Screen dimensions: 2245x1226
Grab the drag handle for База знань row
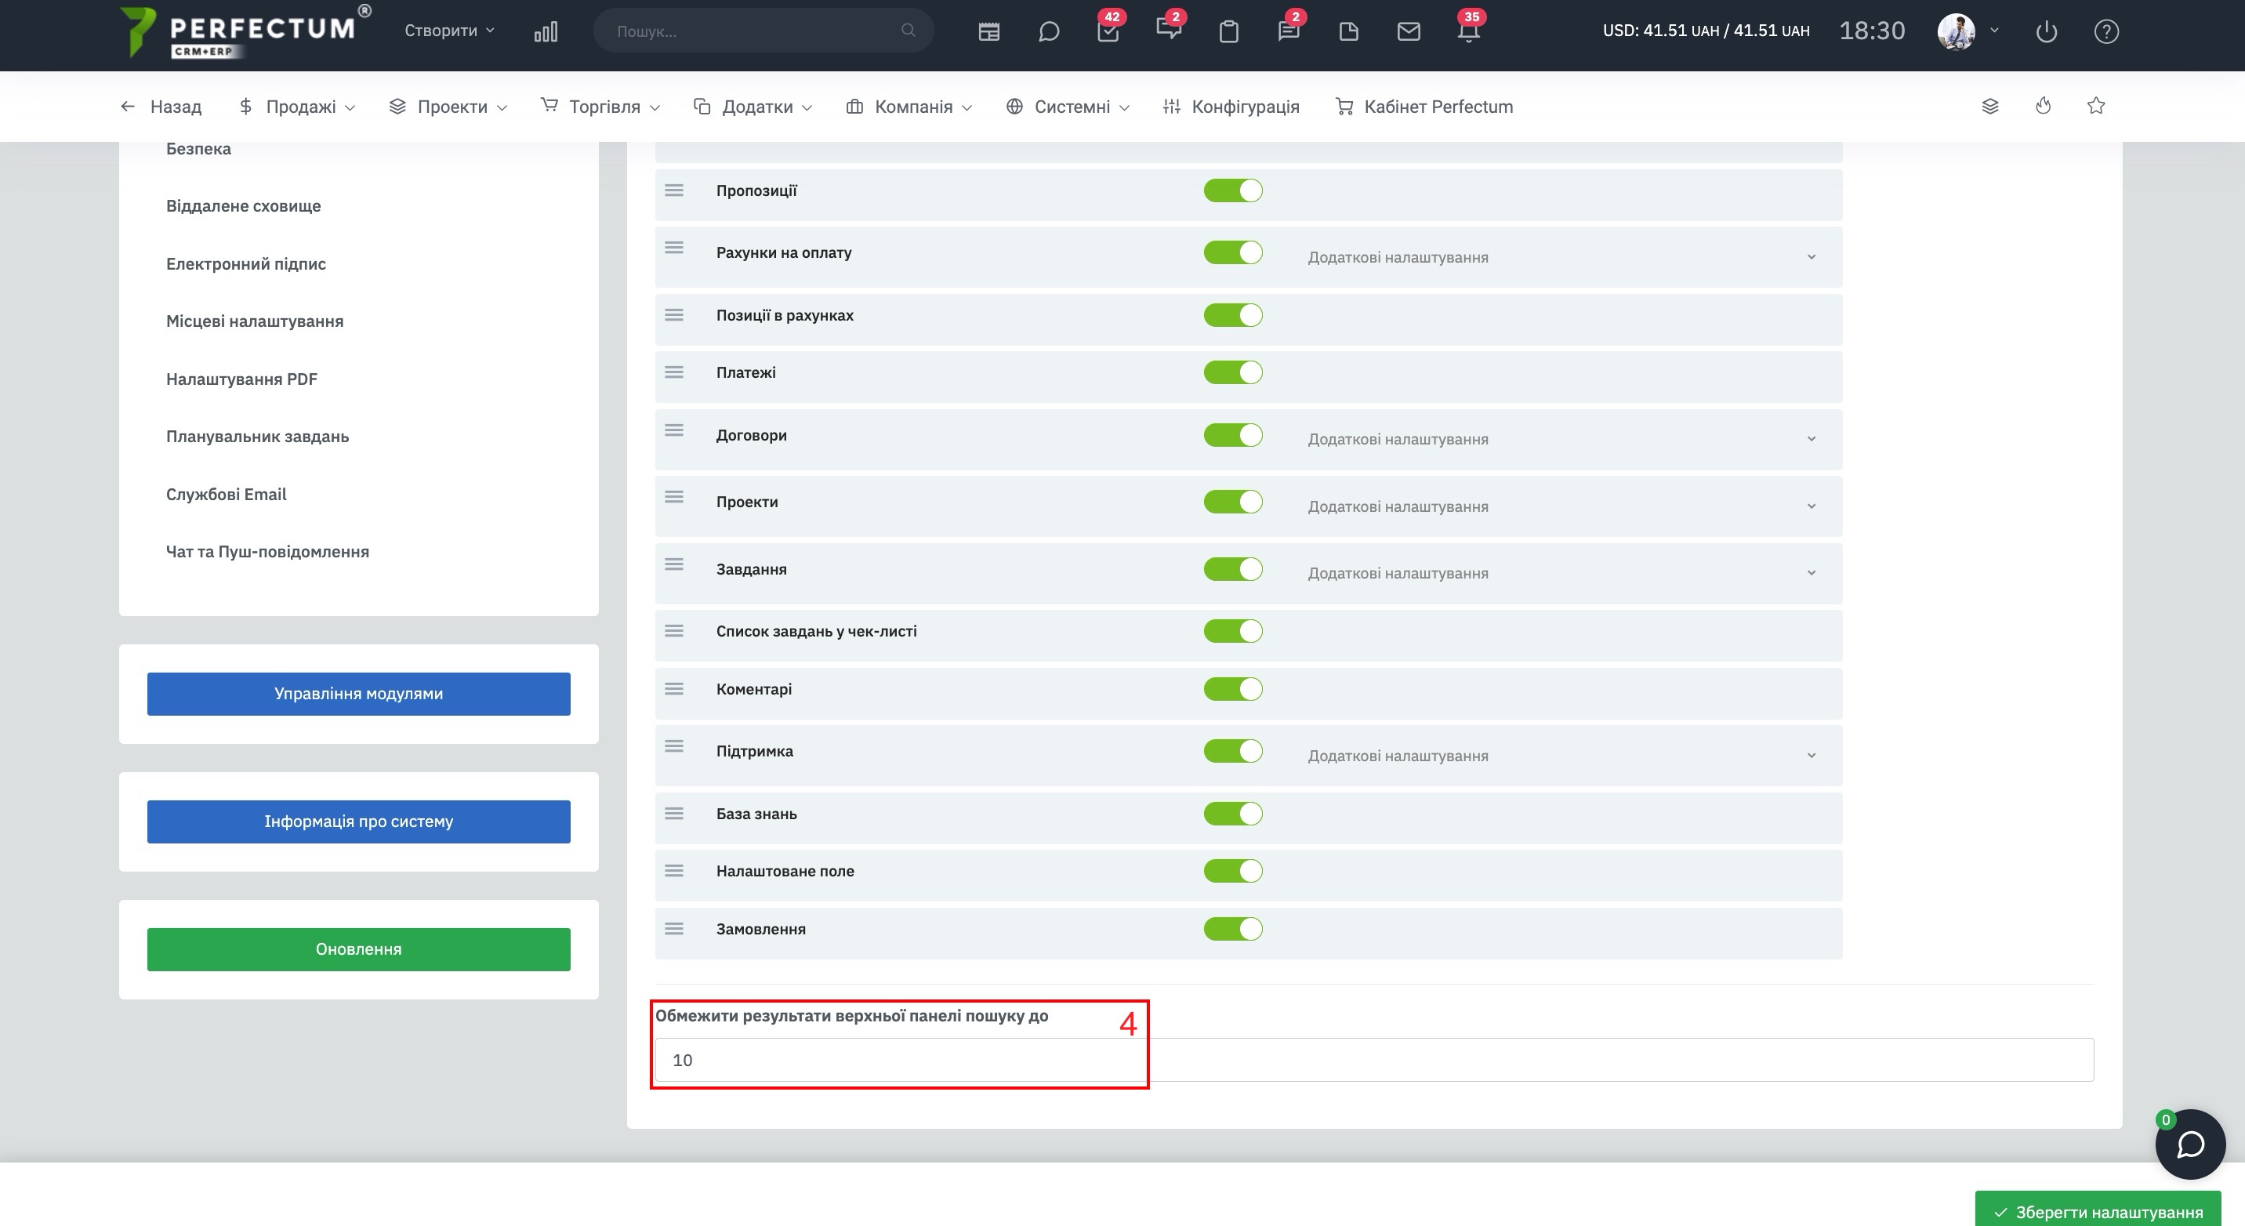[x=673, y=814]
